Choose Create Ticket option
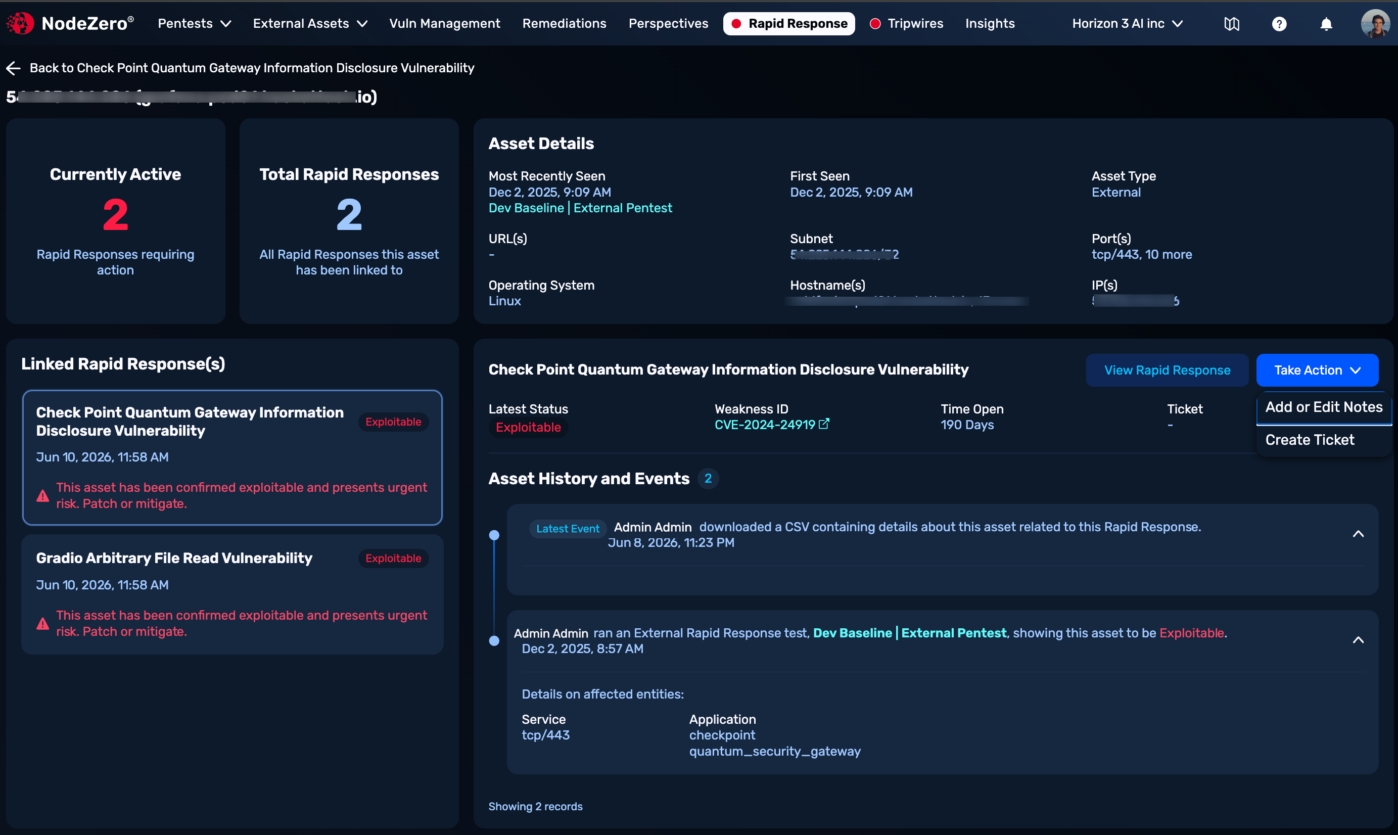The image size is (1398, 835). (1324, 440)
